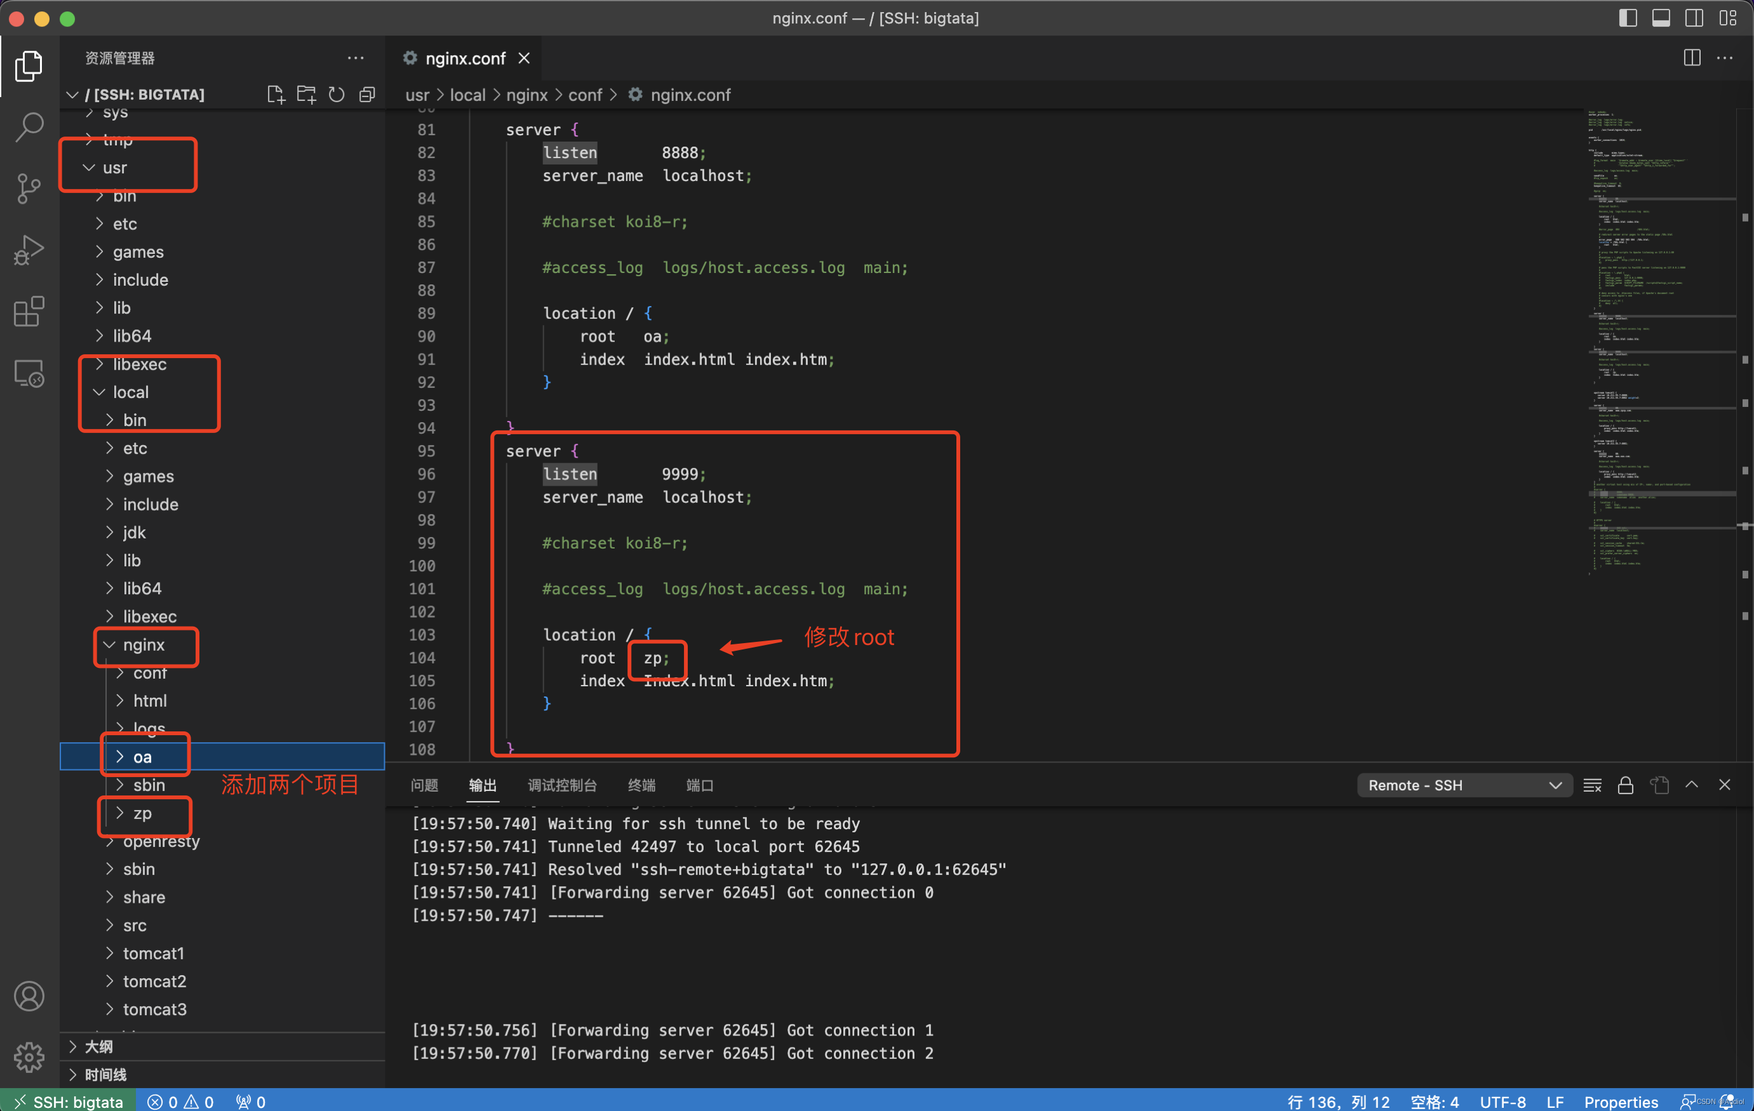The image size is (1754, 1111).
Task: Open the Remote Explorer view
Action: 29,374
